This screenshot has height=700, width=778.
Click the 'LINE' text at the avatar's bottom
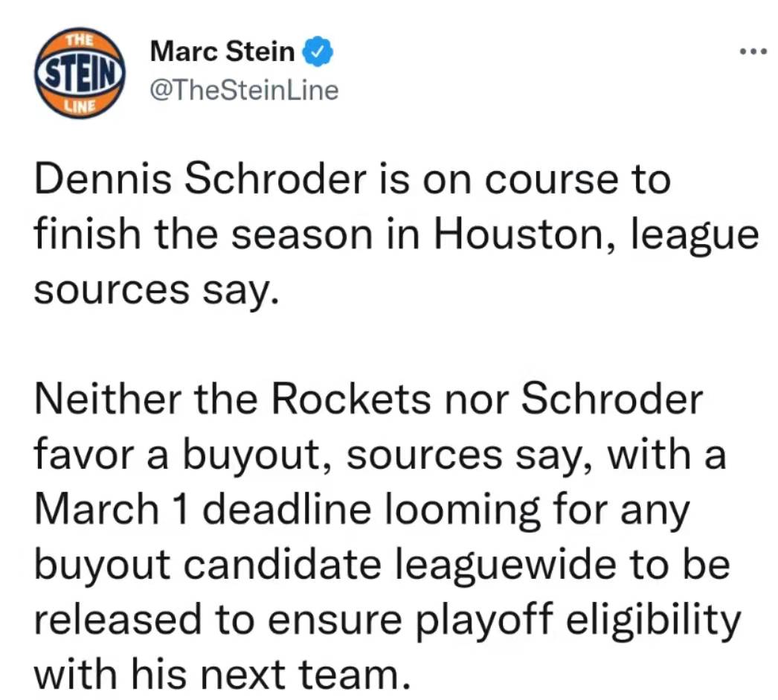tap(80, 106)
